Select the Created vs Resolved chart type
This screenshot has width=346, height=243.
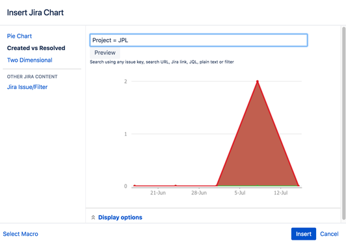36,48
